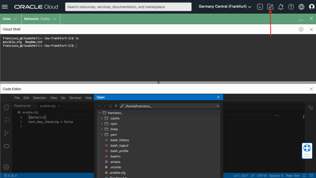Open the Germany Central (Frankfurt) region dropdown
The width and height of the screenshot is (316, 178).
(x=225, y=6)
